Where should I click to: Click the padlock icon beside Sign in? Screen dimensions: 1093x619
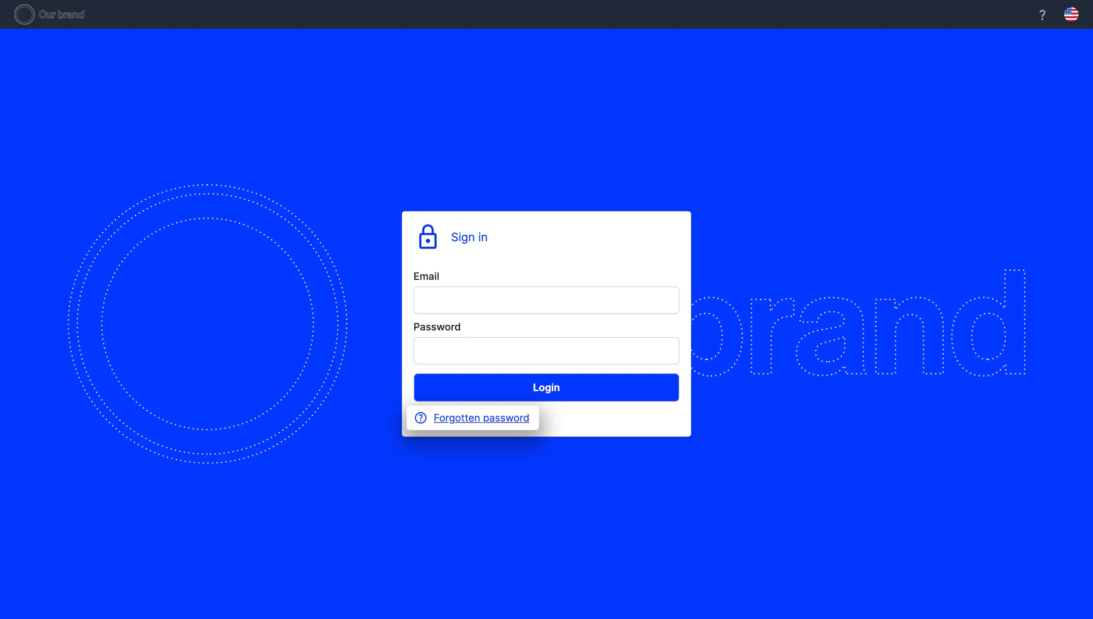click(428, 237)
